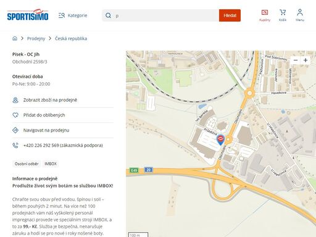Viewport: 316px width, 237px height.
Task: Open the Kategorie menu
Action: [x=73, y=15]
